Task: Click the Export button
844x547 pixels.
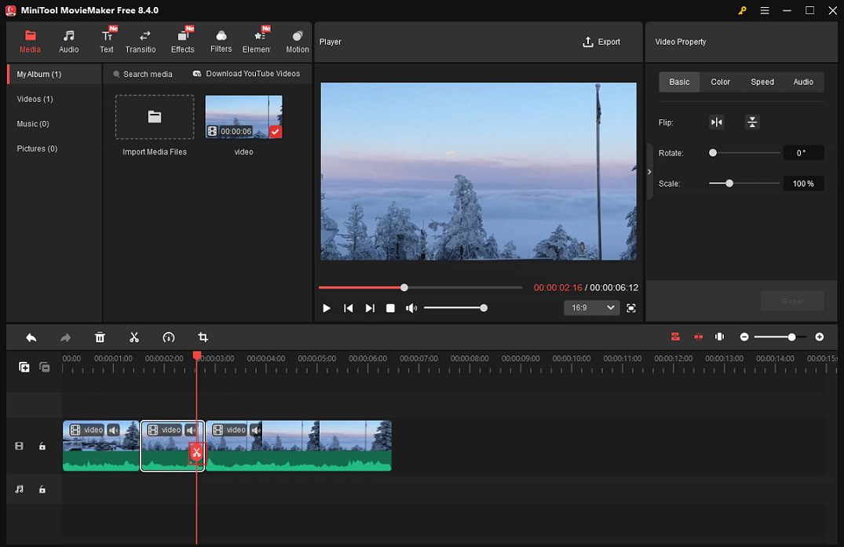Action: 601,42
